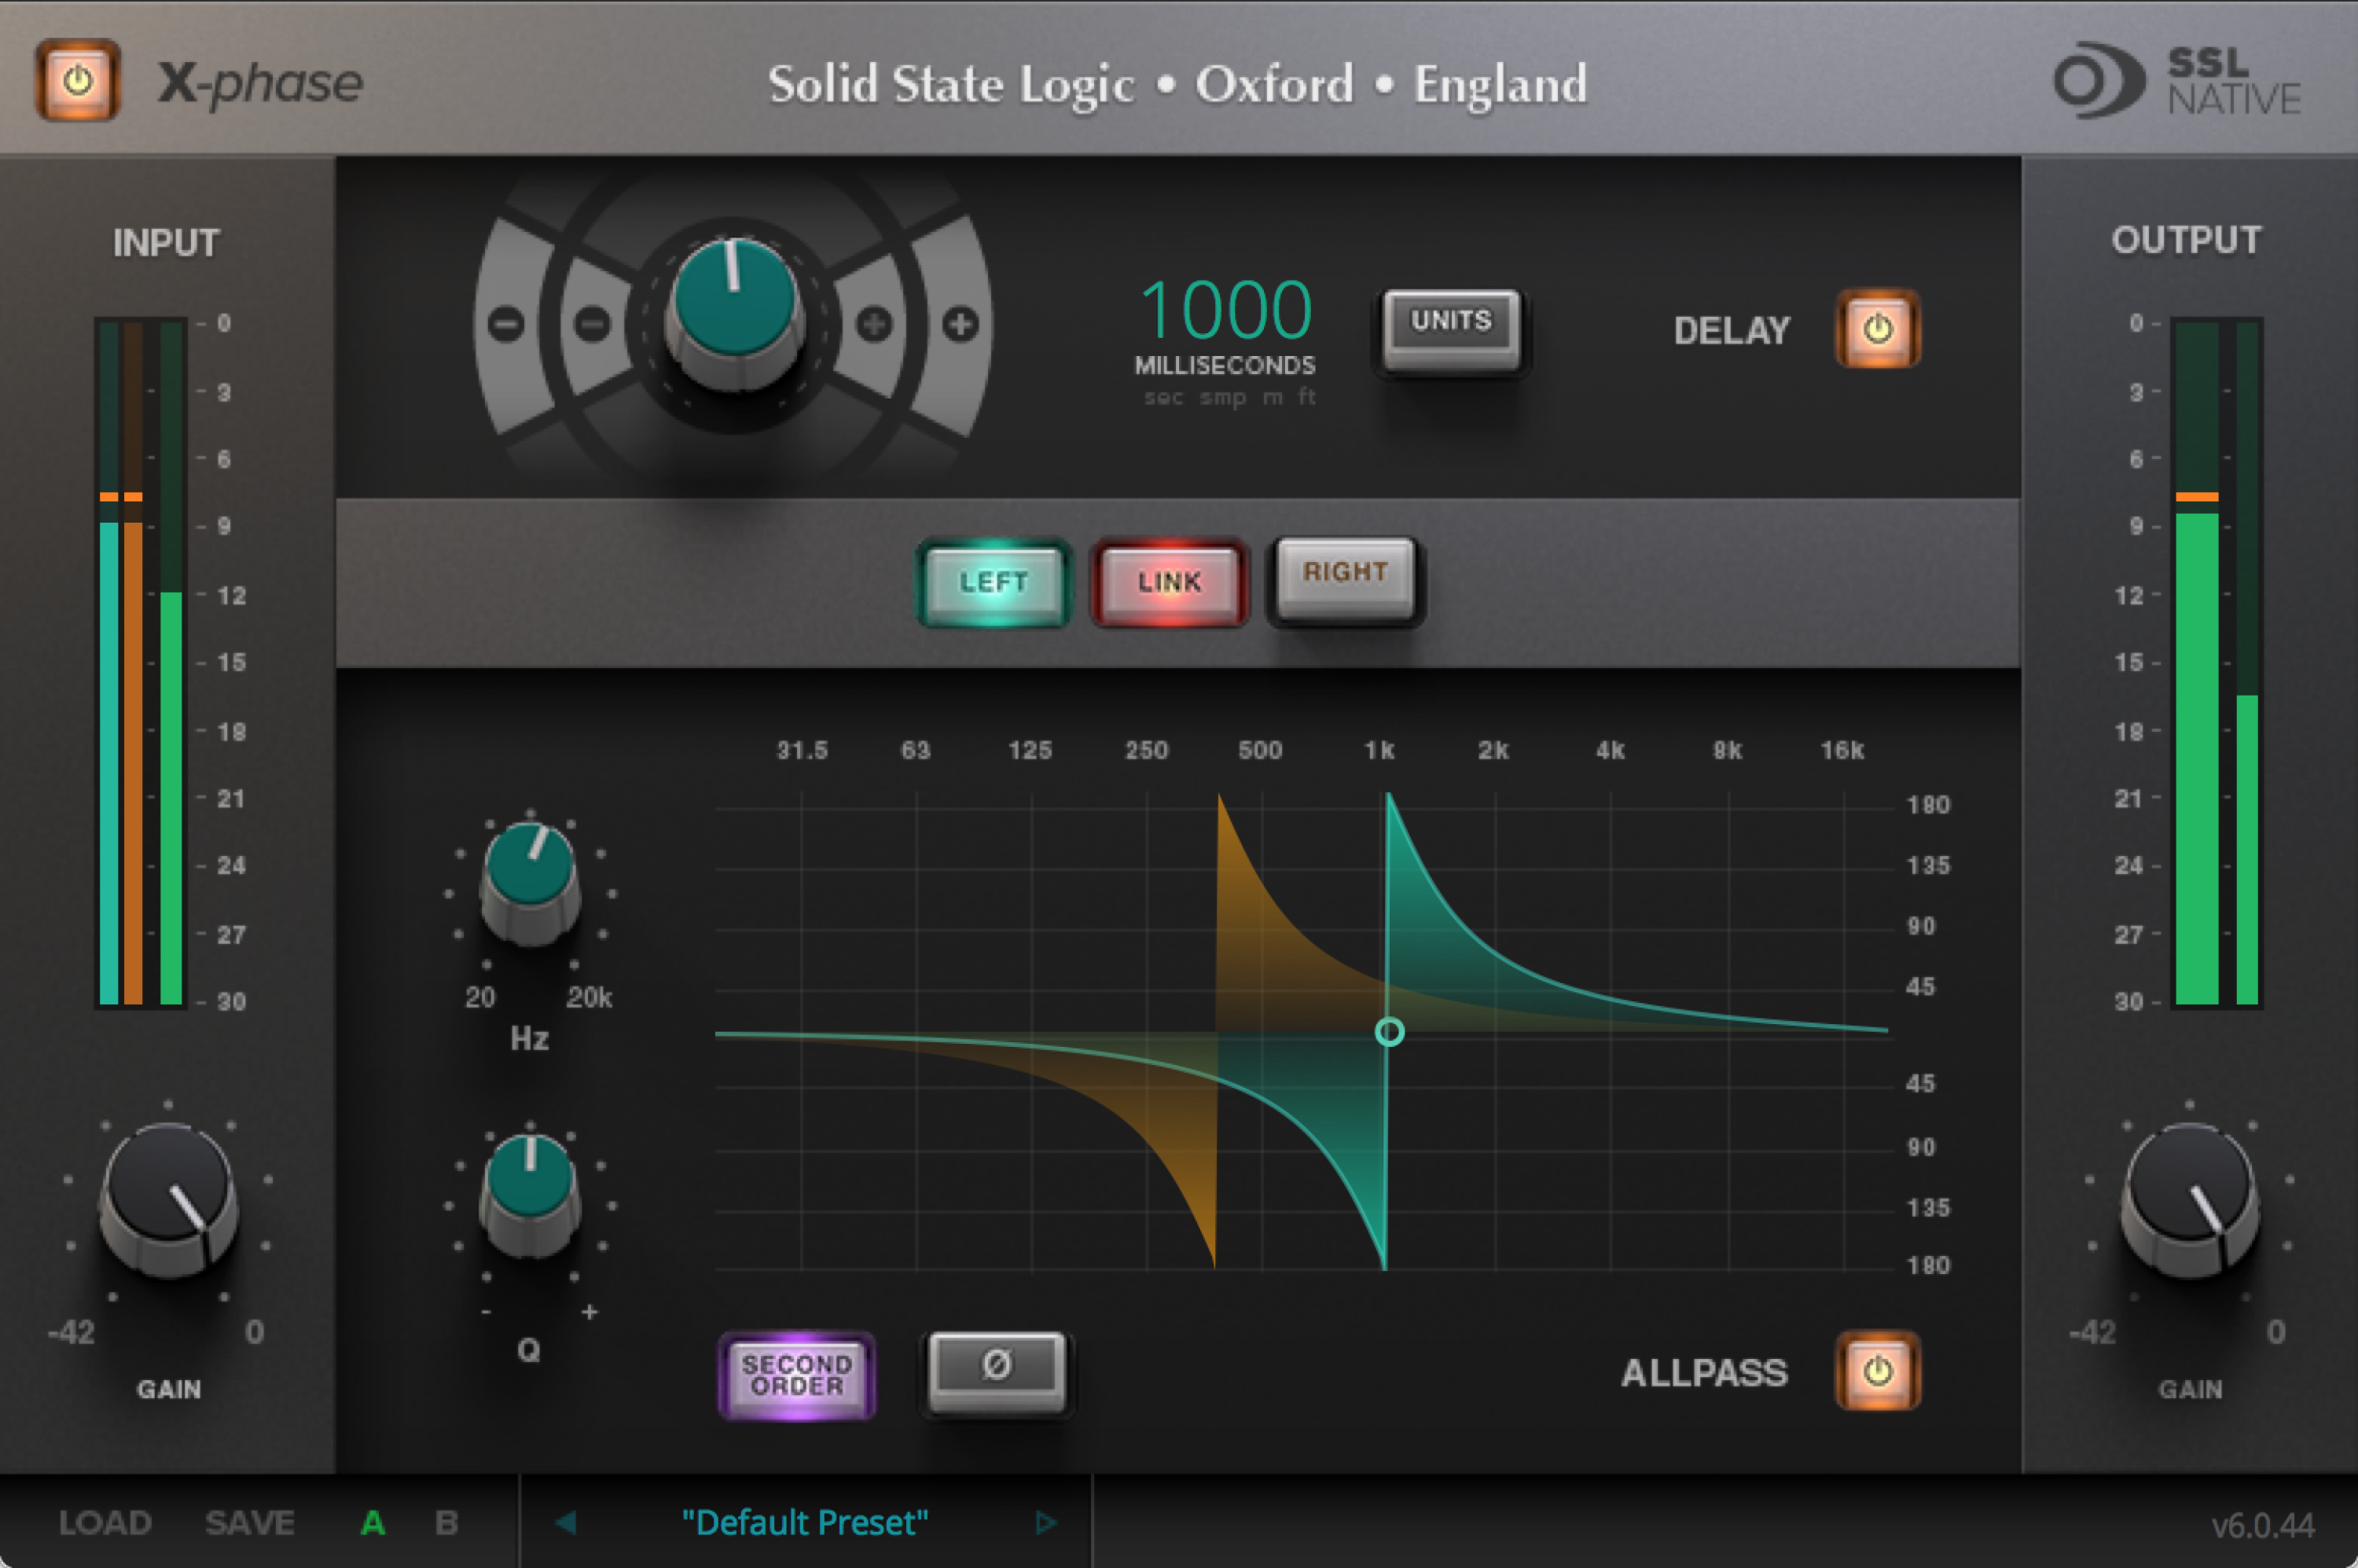This screenshot has height=1568, width=2358.
Task: Click the UNITS button
Action: (1450, 324)
